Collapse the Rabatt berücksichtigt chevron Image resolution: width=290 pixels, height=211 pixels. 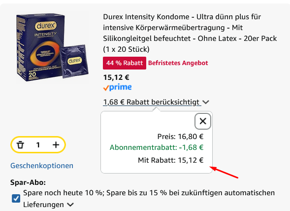tap(206, 102)
